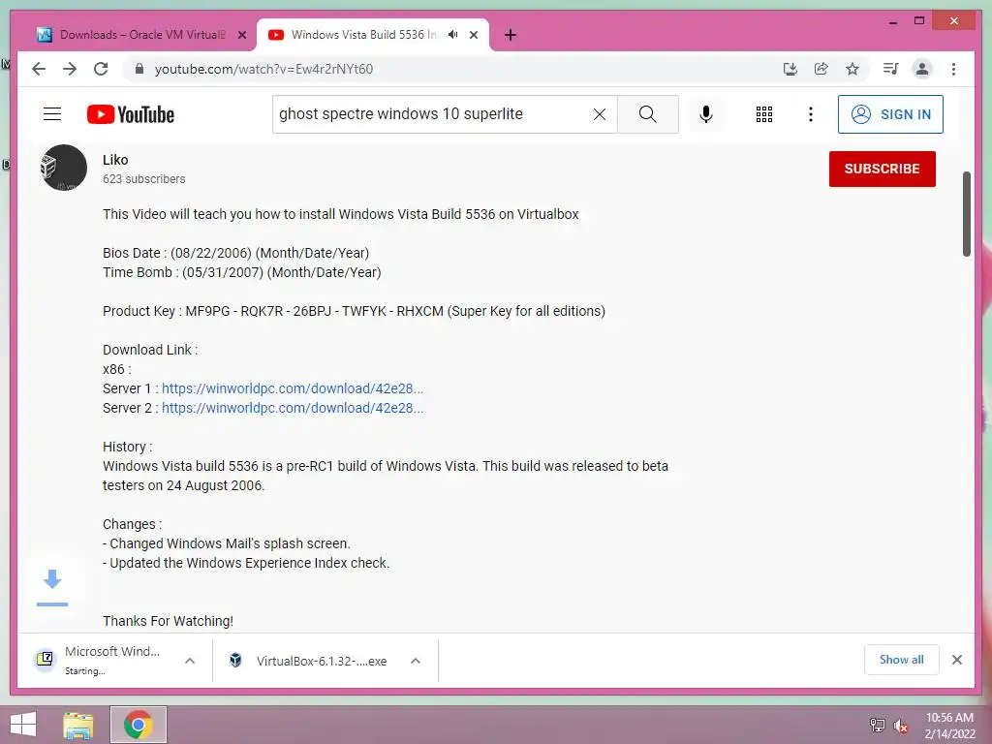The height and width of the screenshot is (744, 992).
Task: Open Server 1 winworldpc download link
Action: [293, 388]
